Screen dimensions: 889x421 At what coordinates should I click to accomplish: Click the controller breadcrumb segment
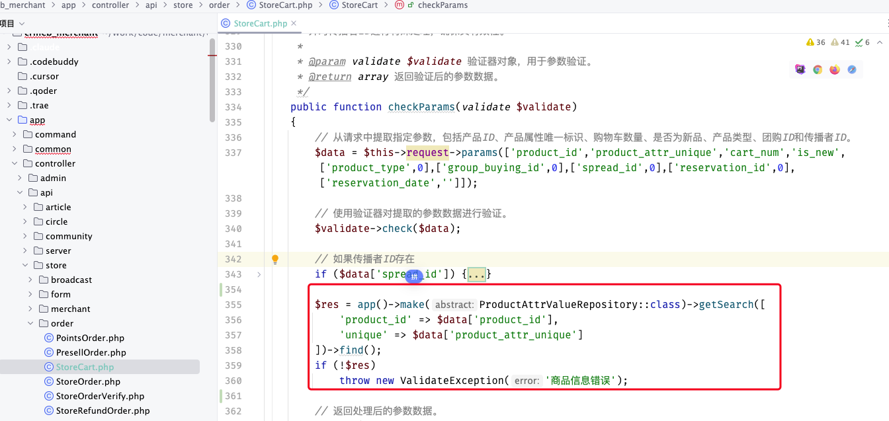(110, 5)
